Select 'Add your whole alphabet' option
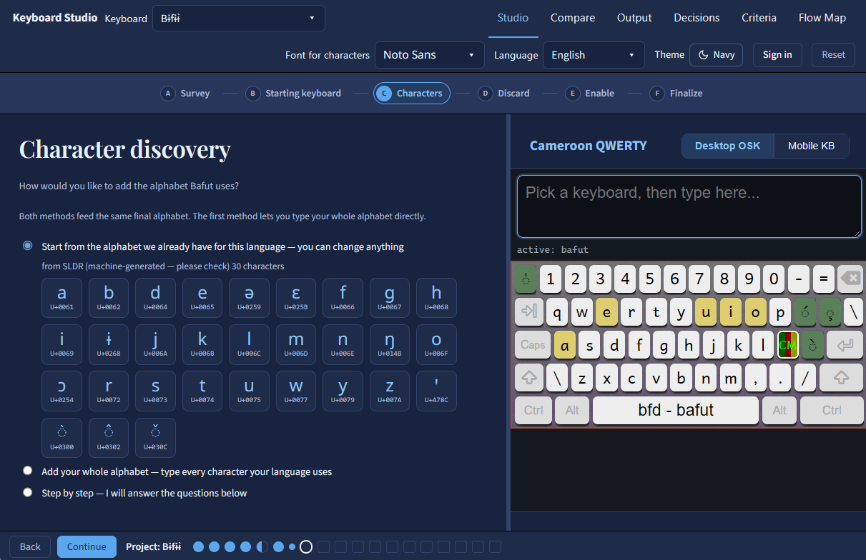Image resolution: width=866 pixels, height=560 pixels. click(28, 471)
